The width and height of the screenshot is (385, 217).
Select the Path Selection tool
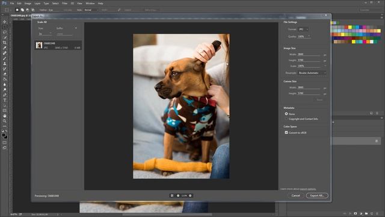point(5,105)
